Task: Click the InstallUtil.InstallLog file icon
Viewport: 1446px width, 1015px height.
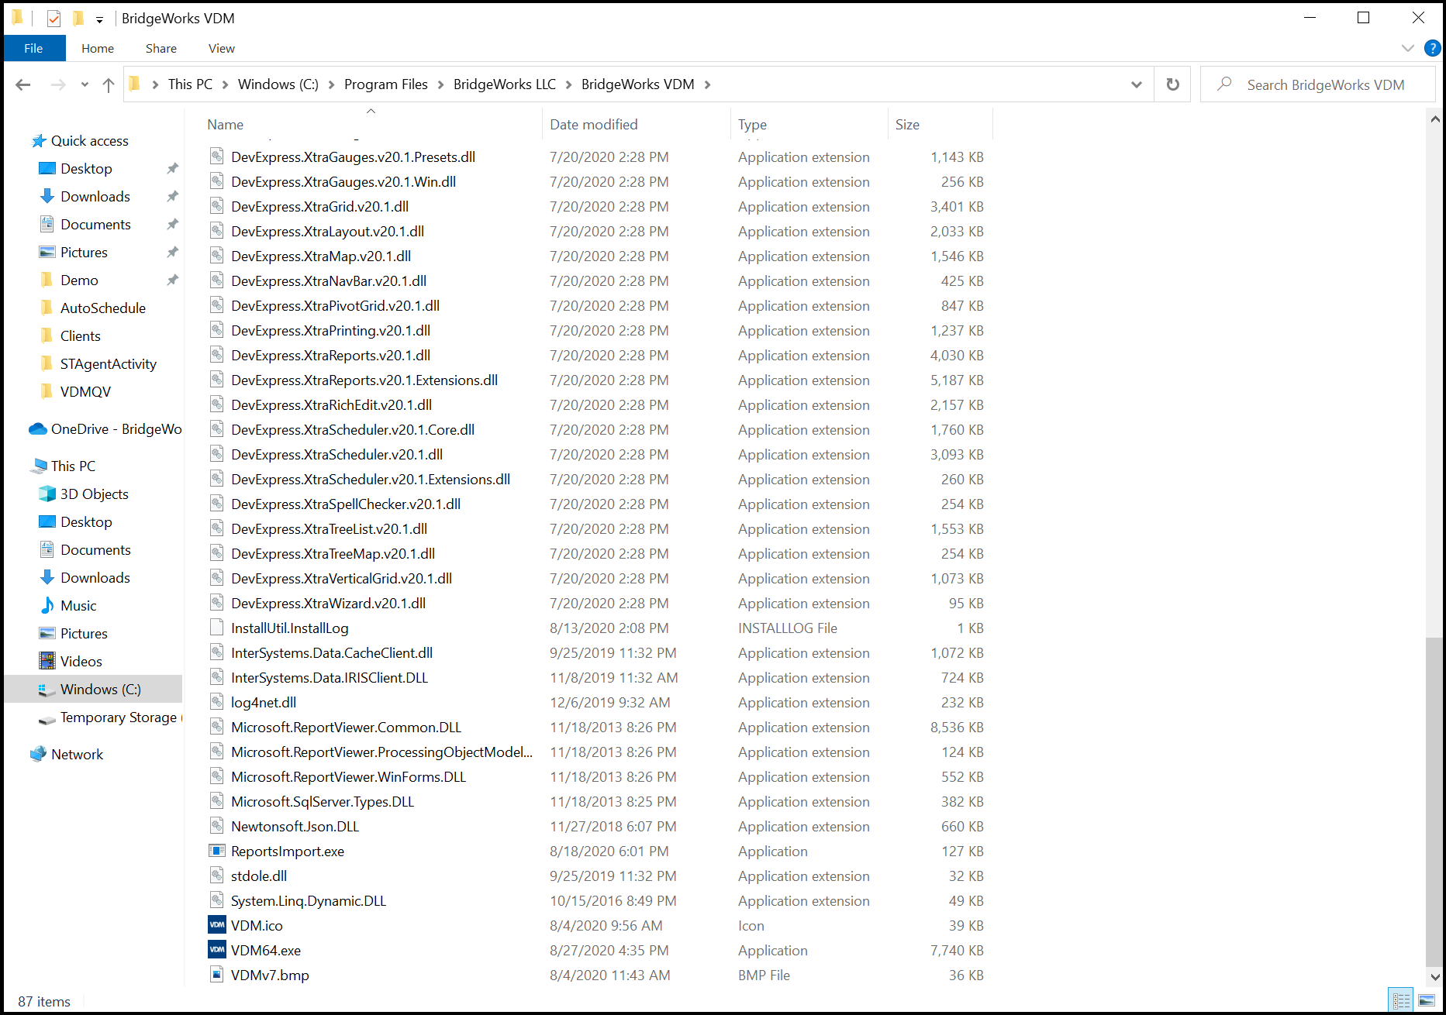Action: (217, 628)
